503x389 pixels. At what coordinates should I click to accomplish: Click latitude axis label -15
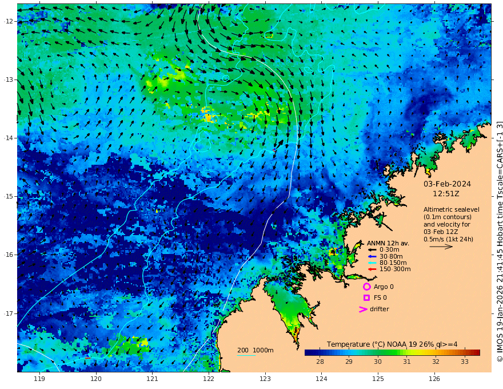[x=9, y=196]
